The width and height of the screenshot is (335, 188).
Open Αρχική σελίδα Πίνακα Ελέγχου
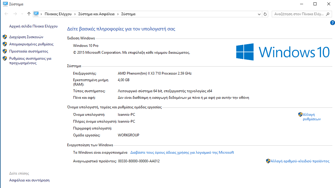point(33,26)
